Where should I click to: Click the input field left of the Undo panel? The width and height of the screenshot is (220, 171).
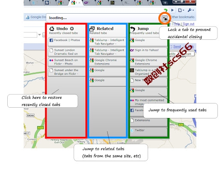click(30, 35)
